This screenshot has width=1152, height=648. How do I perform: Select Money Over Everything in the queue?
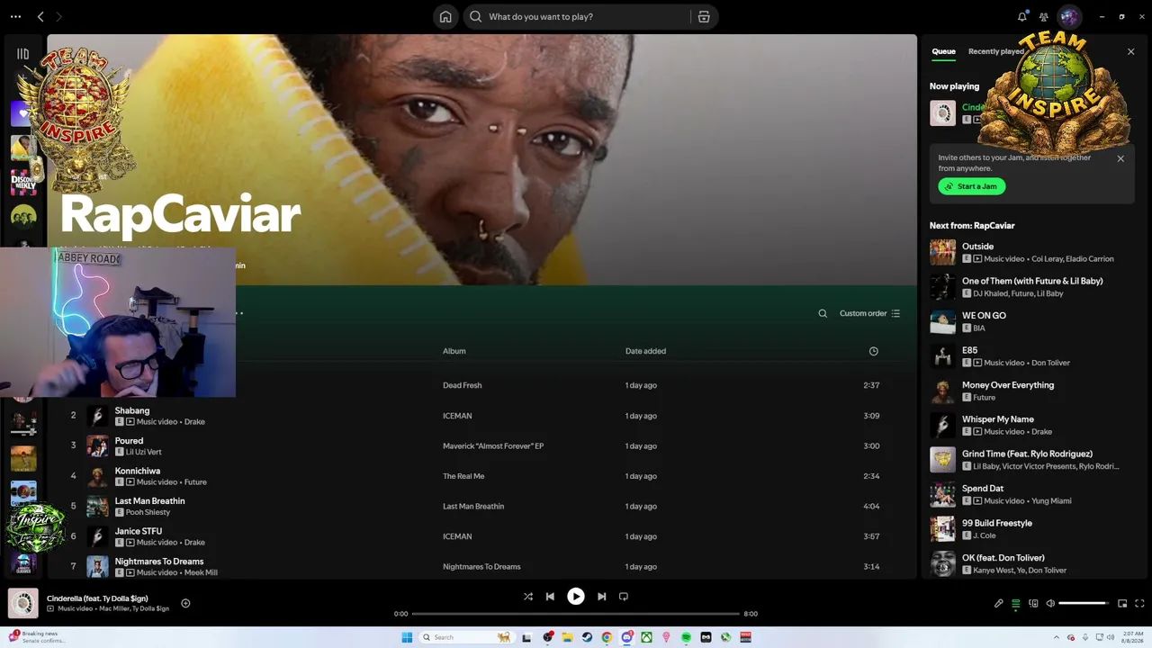(x=1030, y=391)
